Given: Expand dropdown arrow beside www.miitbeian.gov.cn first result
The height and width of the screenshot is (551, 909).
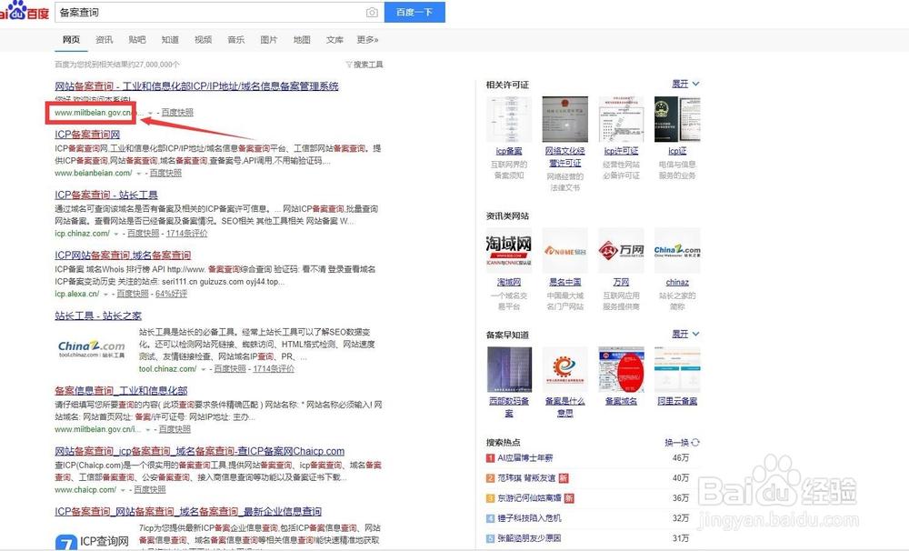Looking at the screenshot, I should pos(151,113).
